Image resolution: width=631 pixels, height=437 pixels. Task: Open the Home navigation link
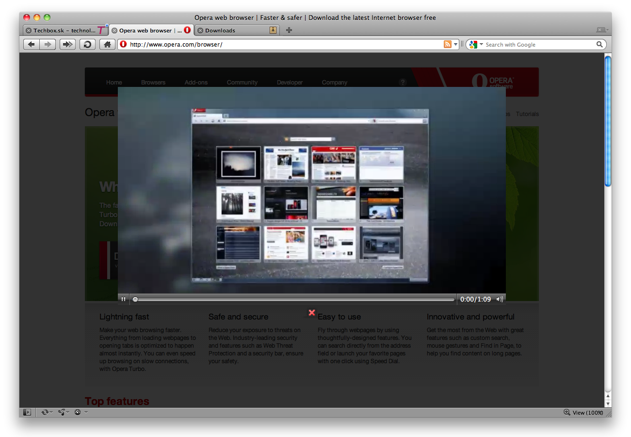click(114, 83)
